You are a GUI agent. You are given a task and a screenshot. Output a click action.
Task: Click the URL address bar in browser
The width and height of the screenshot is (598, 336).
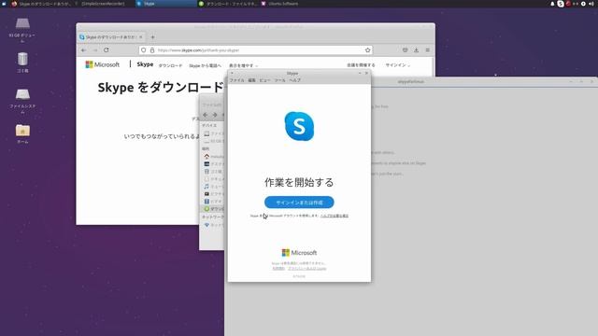pyautogui.click(x=255, y=50)
